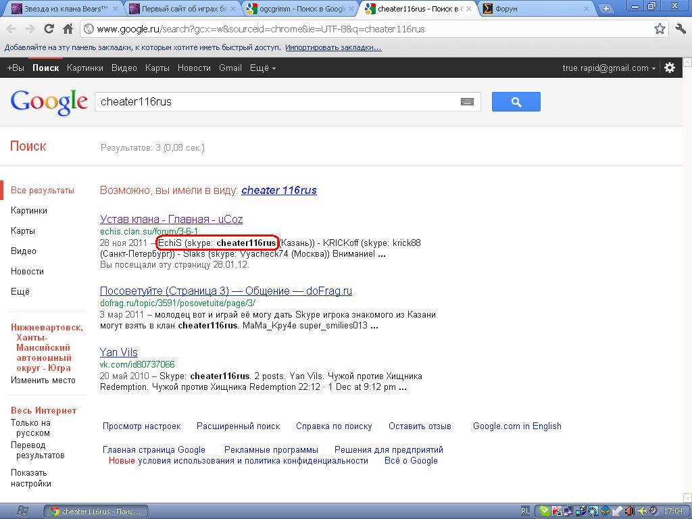The image size is (692, 519).
Task: Open Google settings gear icon
Action: click(670, 68)
